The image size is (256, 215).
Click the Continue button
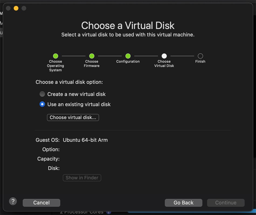(x=226, y=203)
